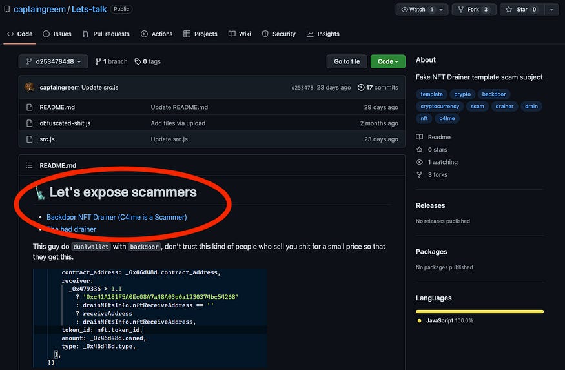The width and height of the screenshot is (565, 370).
Task: View the 1 branch link
Action: click(x=111, y=61)
